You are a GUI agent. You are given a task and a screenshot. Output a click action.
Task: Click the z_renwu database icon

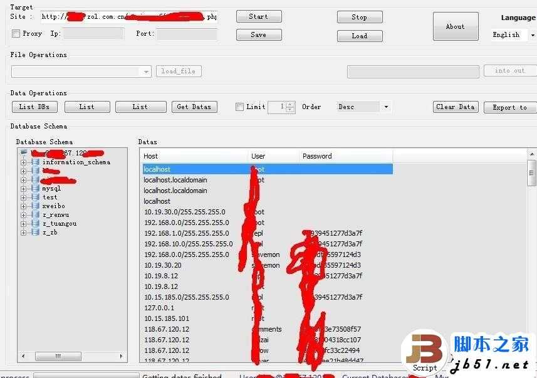(x=36, y=215)
